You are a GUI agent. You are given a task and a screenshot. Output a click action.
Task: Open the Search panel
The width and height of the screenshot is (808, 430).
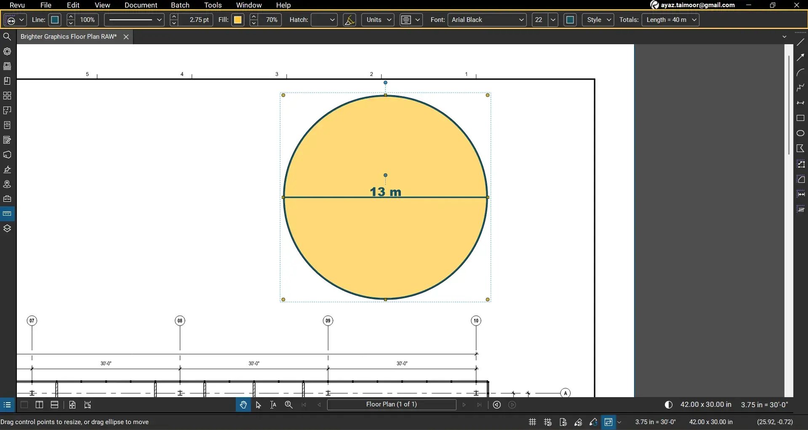tap(7, 36)
